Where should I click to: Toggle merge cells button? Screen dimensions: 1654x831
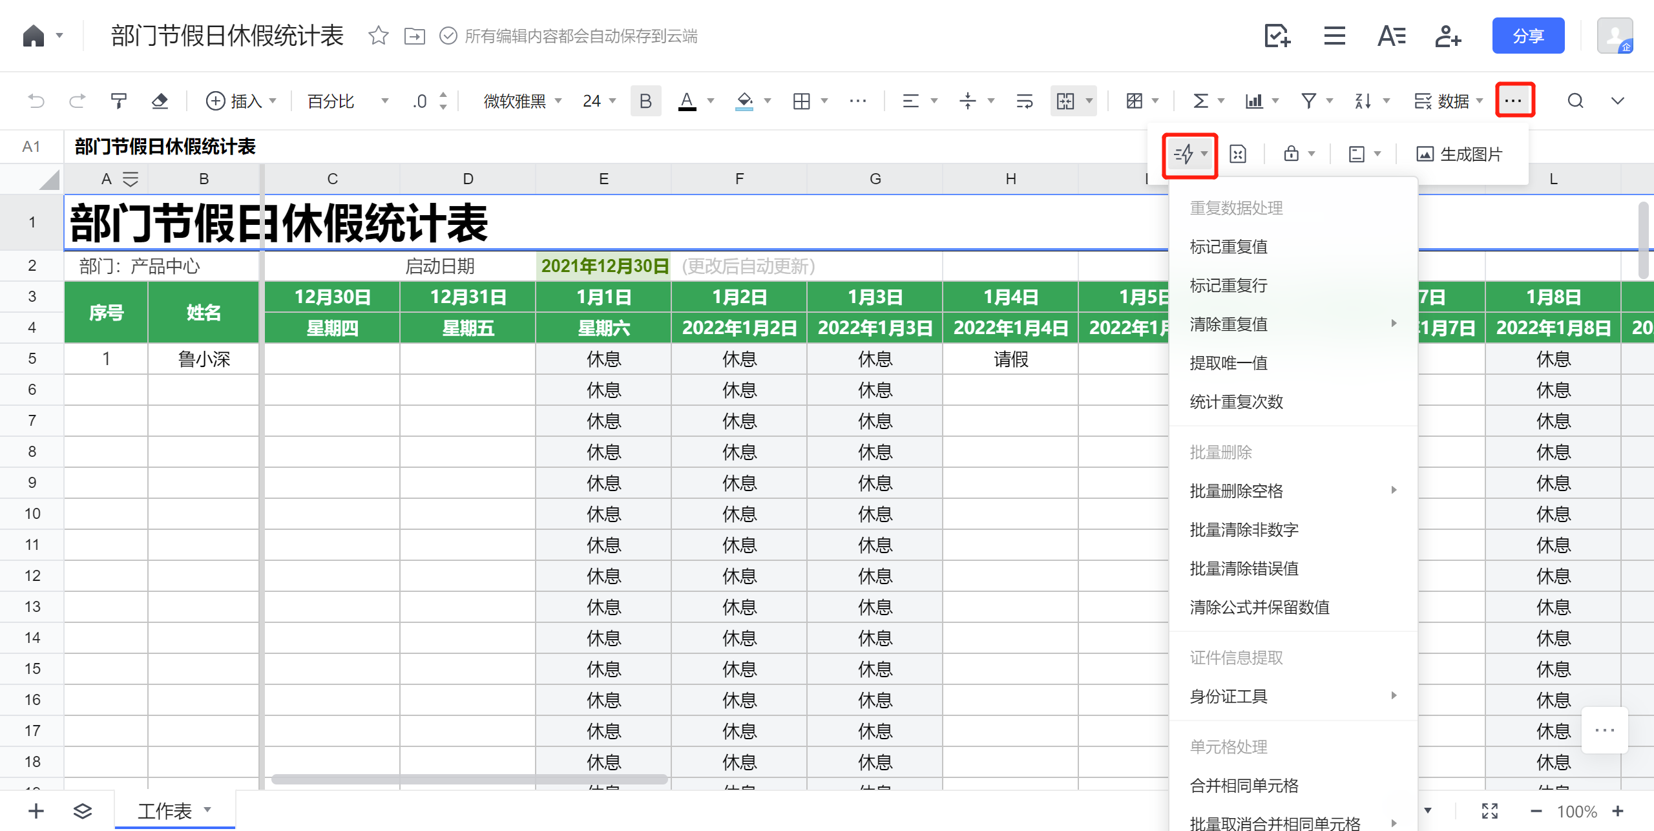1065,101
